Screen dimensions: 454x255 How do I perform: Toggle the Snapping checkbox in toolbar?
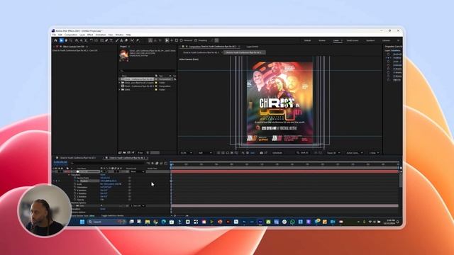[x=196, y=40]
